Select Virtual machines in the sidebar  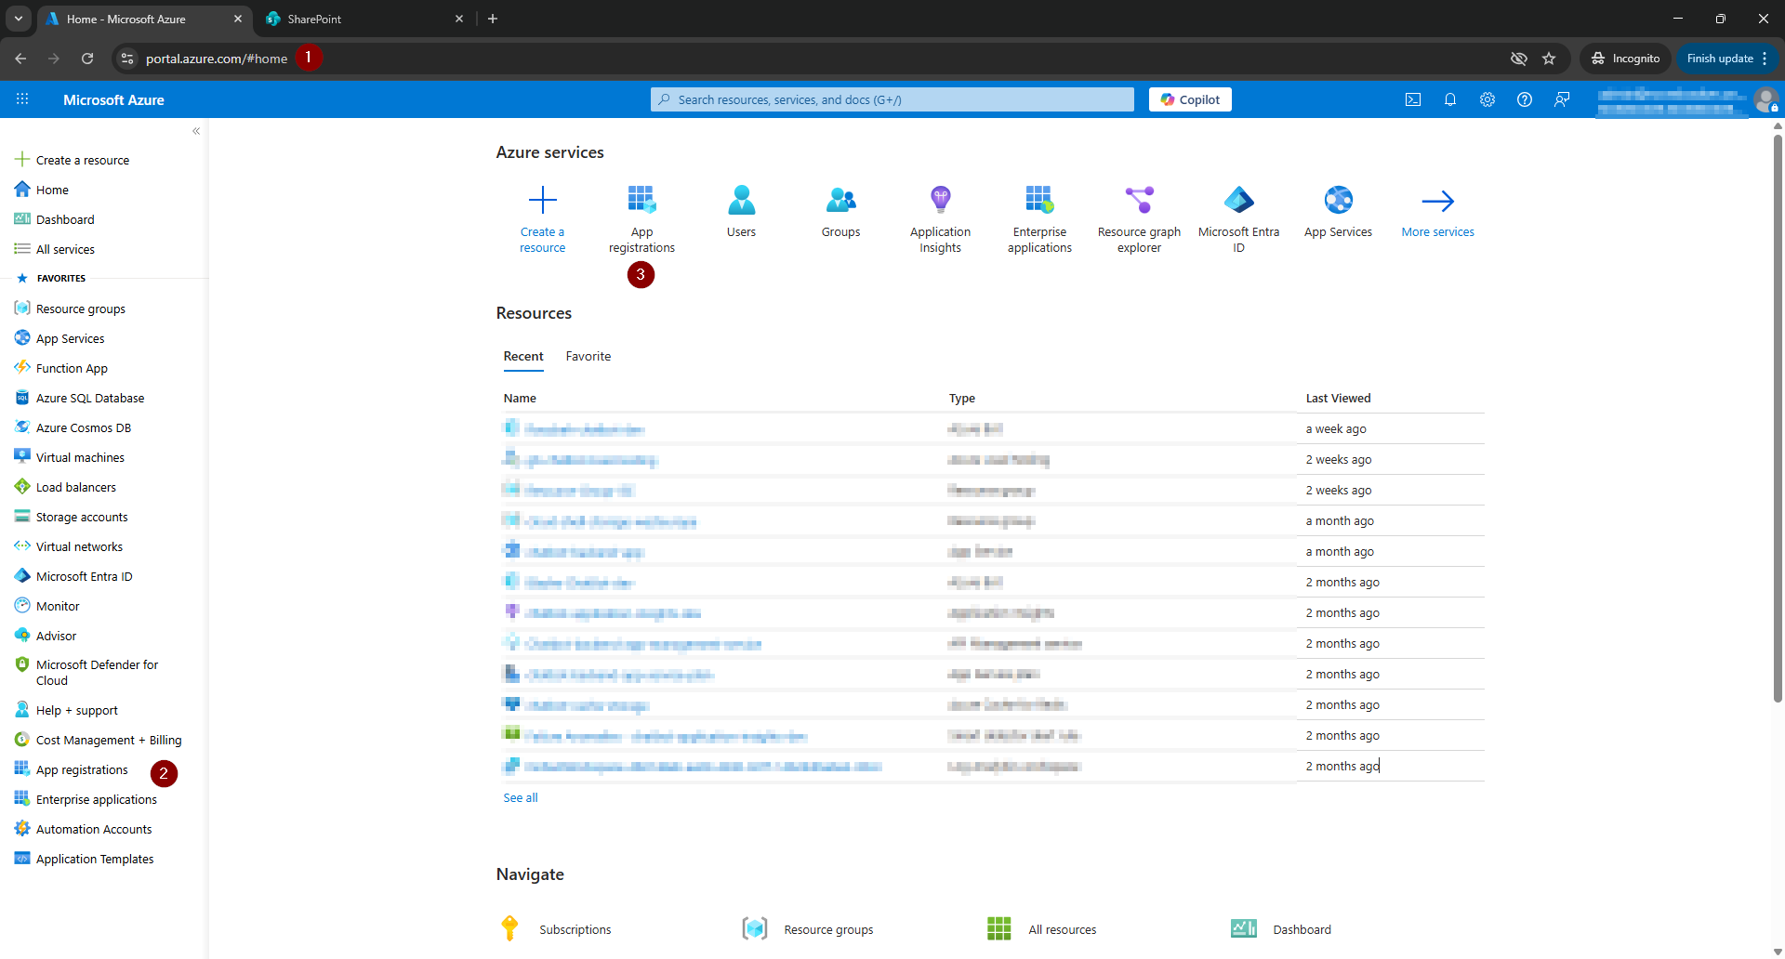80,457
